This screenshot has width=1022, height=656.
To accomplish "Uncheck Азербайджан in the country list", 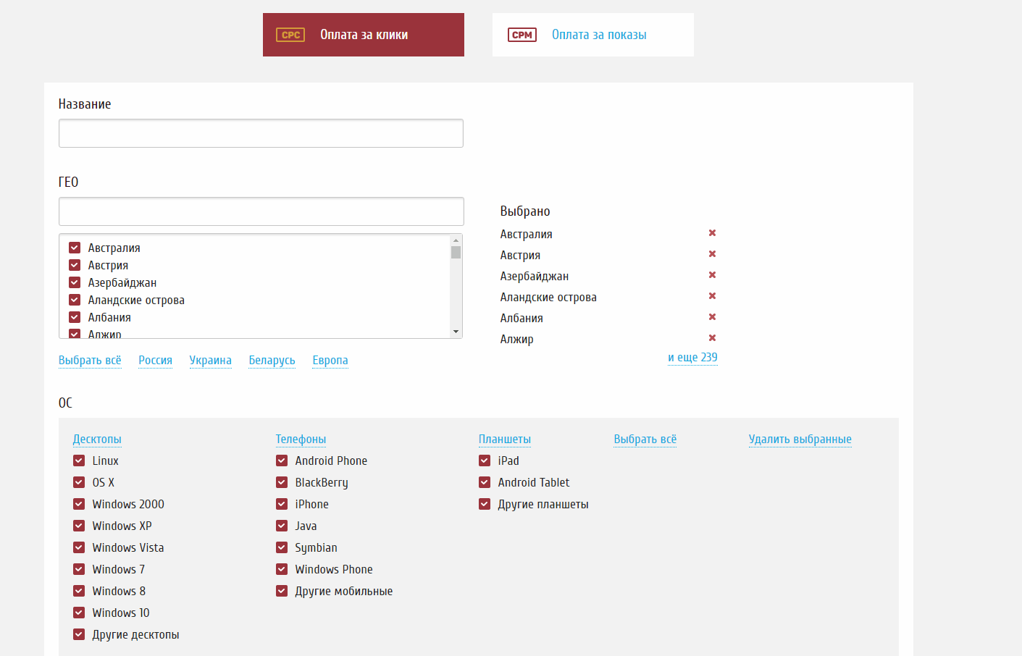I will (x=75, y=282).
